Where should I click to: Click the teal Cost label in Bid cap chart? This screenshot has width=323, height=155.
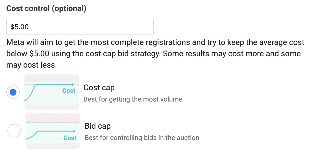pos(70,138)
